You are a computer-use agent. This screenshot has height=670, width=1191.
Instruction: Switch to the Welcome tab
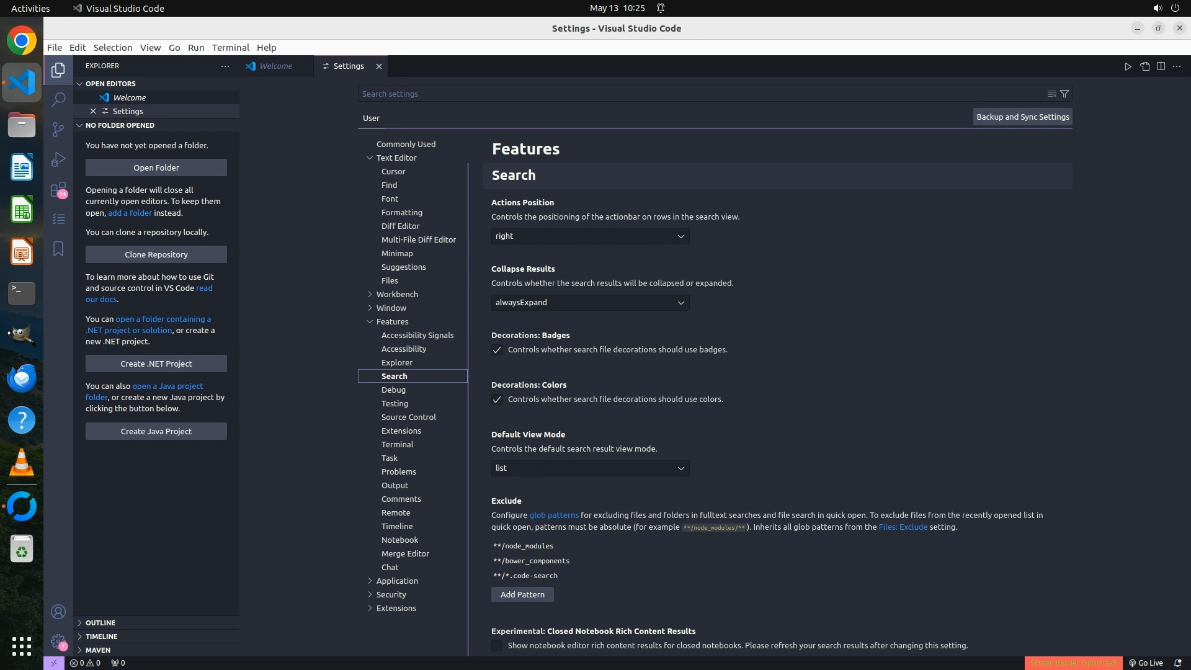pyautogui.click(x=275, y=66)
